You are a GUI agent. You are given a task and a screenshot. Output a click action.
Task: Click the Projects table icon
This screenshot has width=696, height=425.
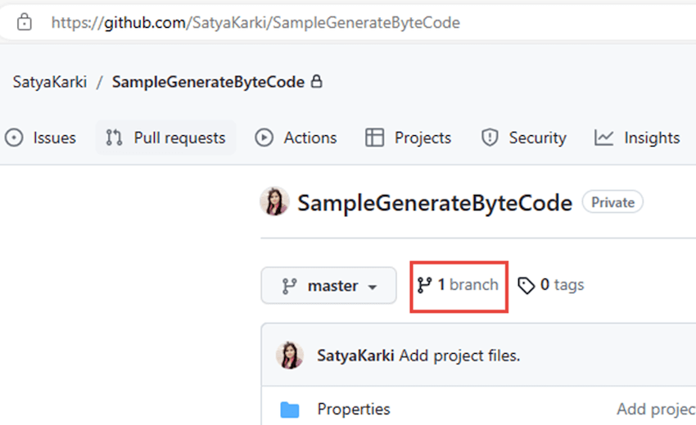(x=375, y=138)
